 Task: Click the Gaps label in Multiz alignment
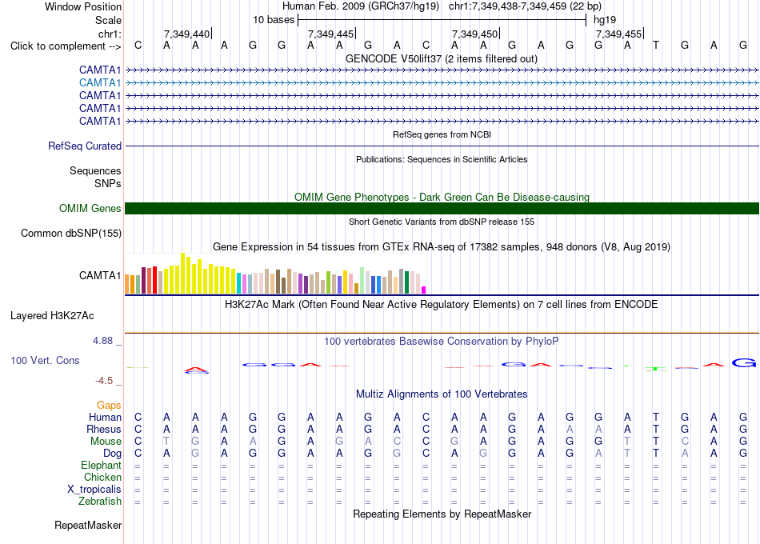[x=109, y=405]
